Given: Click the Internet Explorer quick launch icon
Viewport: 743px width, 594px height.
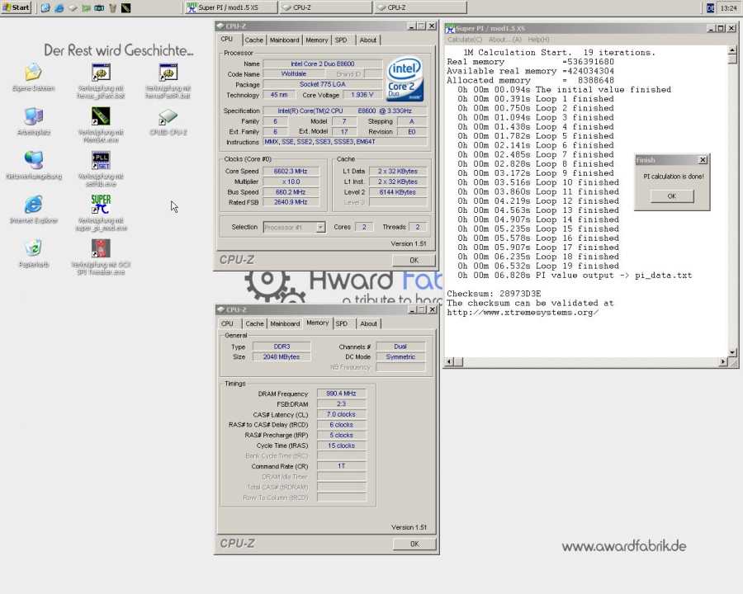Looking at the screenshot, I should tap(59, 7).
